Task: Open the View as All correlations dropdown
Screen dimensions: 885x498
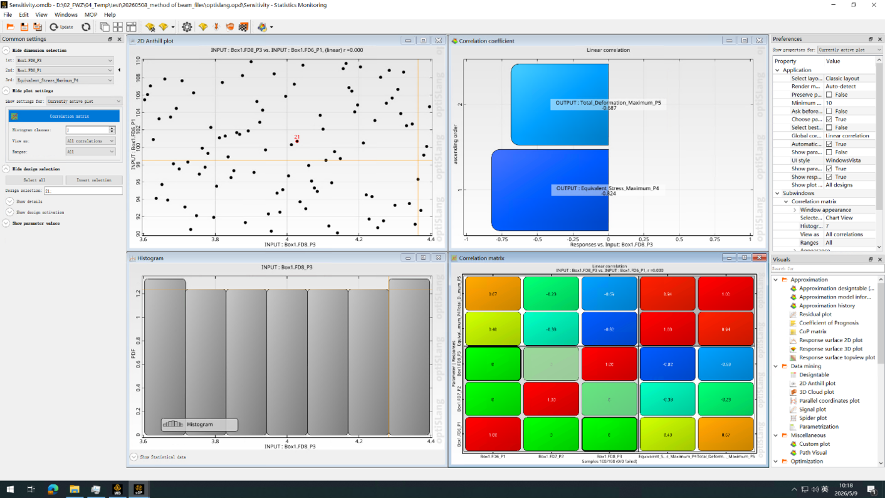Action: tap(91, 141)
